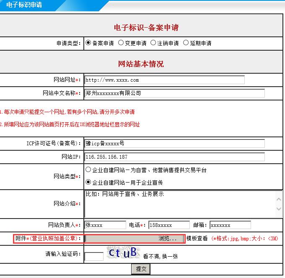
Task: Click the 申请类型 label
Action: pos(68,43)
